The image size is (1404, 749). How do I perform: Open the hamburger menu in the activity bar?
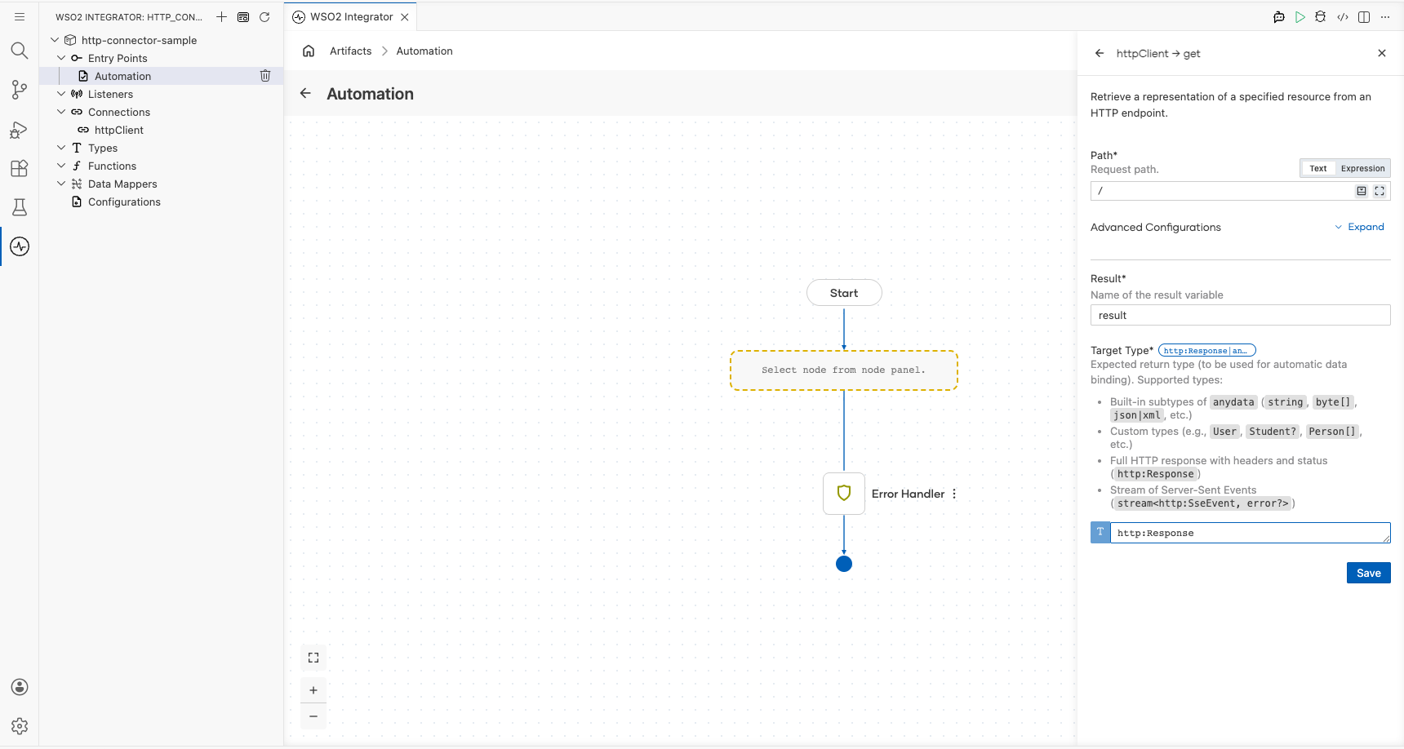20,16
